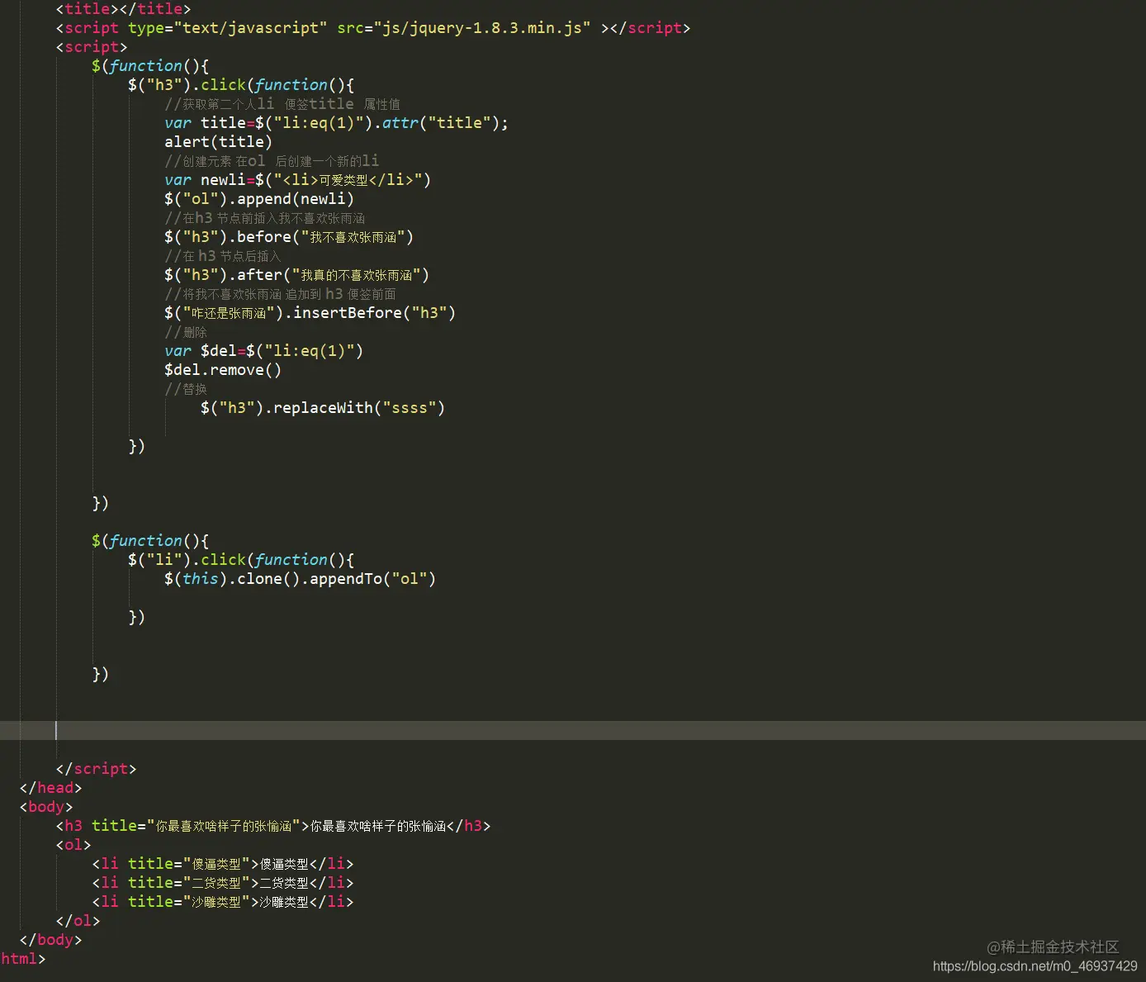This screenshot has width=1146, height=982.
Task: Click the closing </script> tag
Action: point(96,769)
